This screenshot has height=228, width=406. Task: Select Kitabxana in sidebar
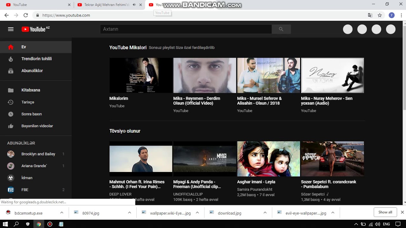tap(36, 90)
